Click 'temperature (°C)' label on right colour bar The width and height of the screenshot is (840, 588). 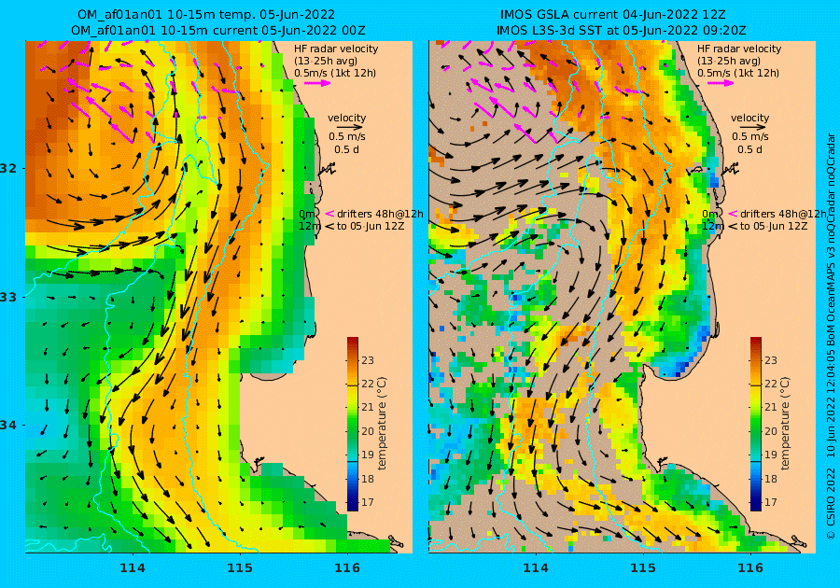[784, 424]
